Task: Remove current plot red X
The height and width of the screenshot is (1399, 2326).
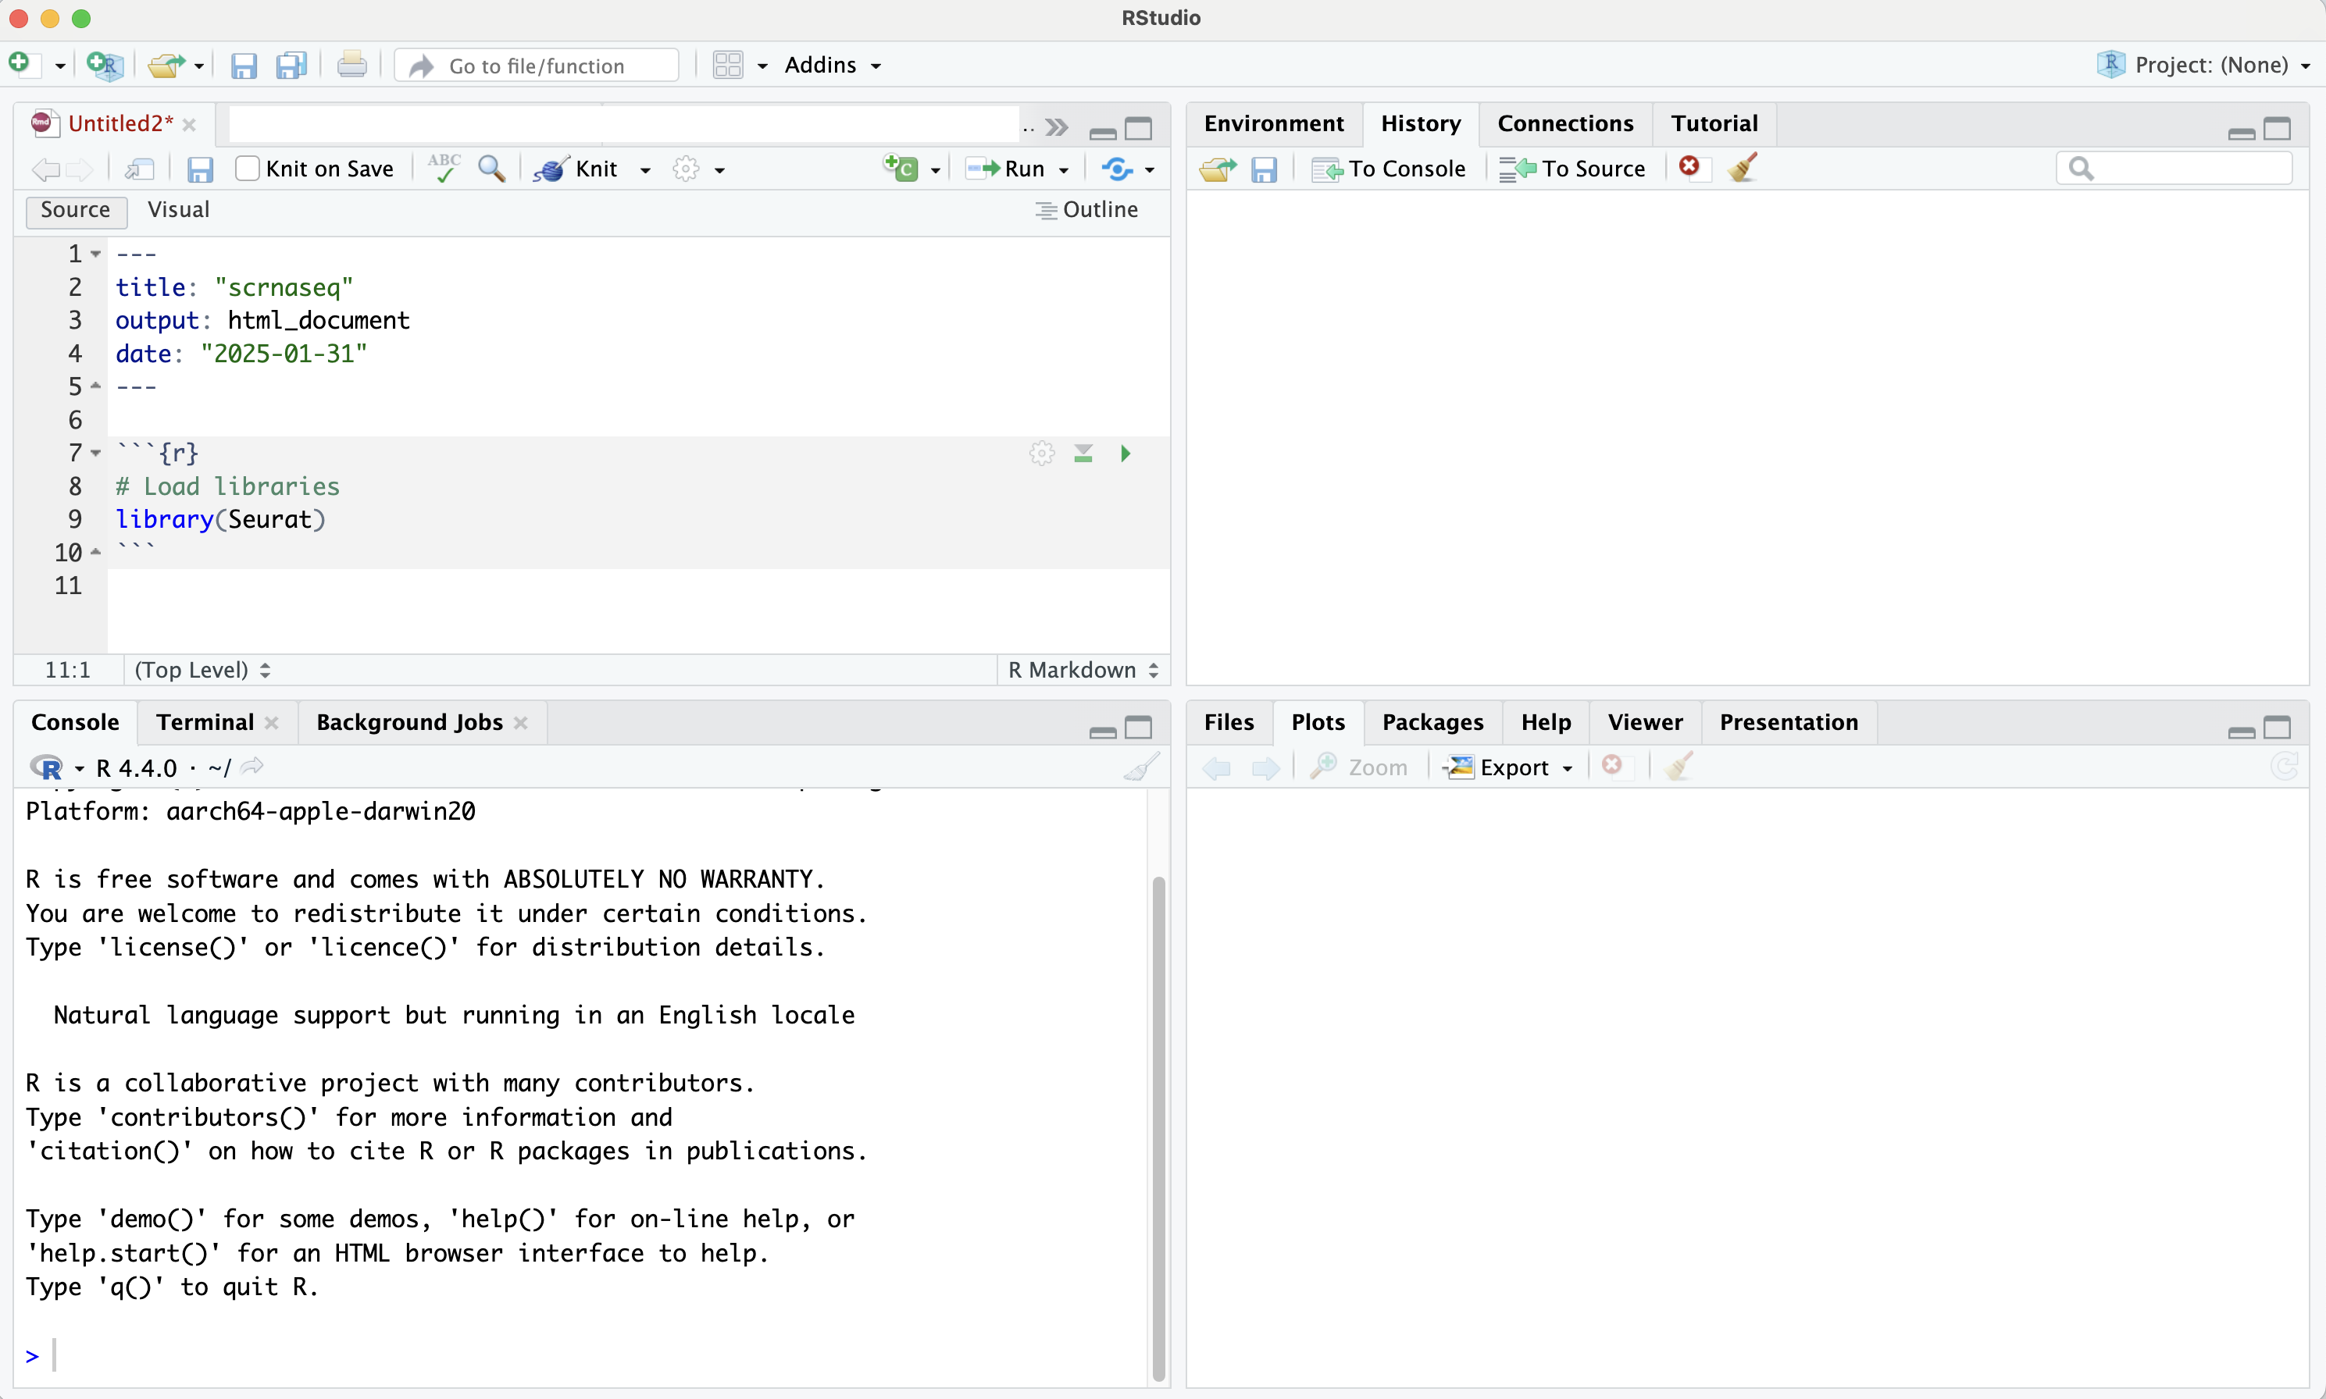Action: [1612, 766]
